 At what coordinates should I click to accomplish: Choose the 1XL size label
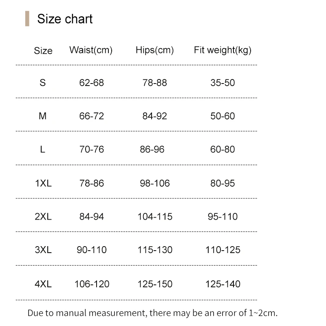[x=43, y=183]
